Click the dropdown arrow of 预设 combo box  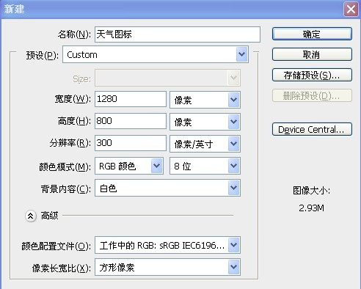[242, 54]
